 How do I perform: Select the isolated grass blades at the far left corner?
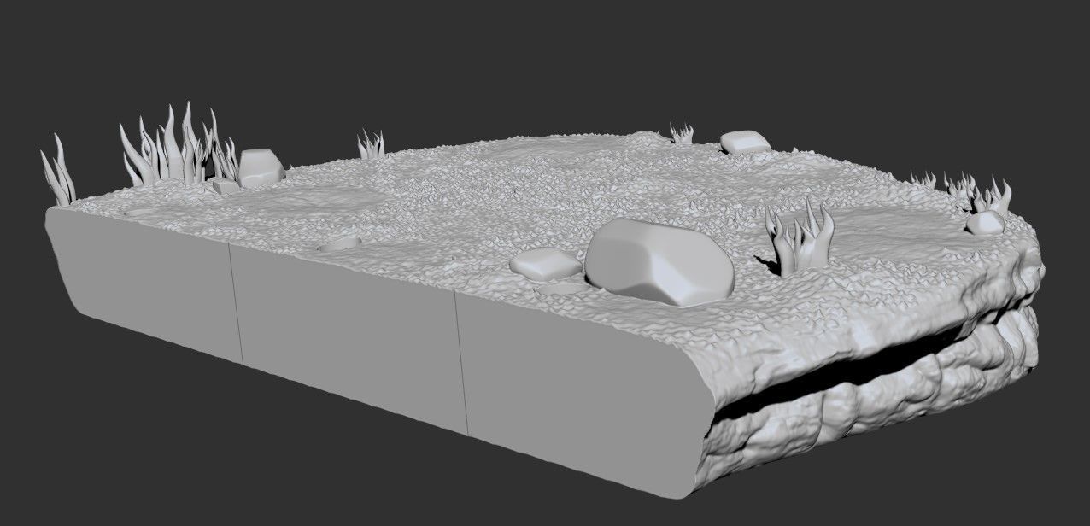pyautogui.click(x=60, y=169)
